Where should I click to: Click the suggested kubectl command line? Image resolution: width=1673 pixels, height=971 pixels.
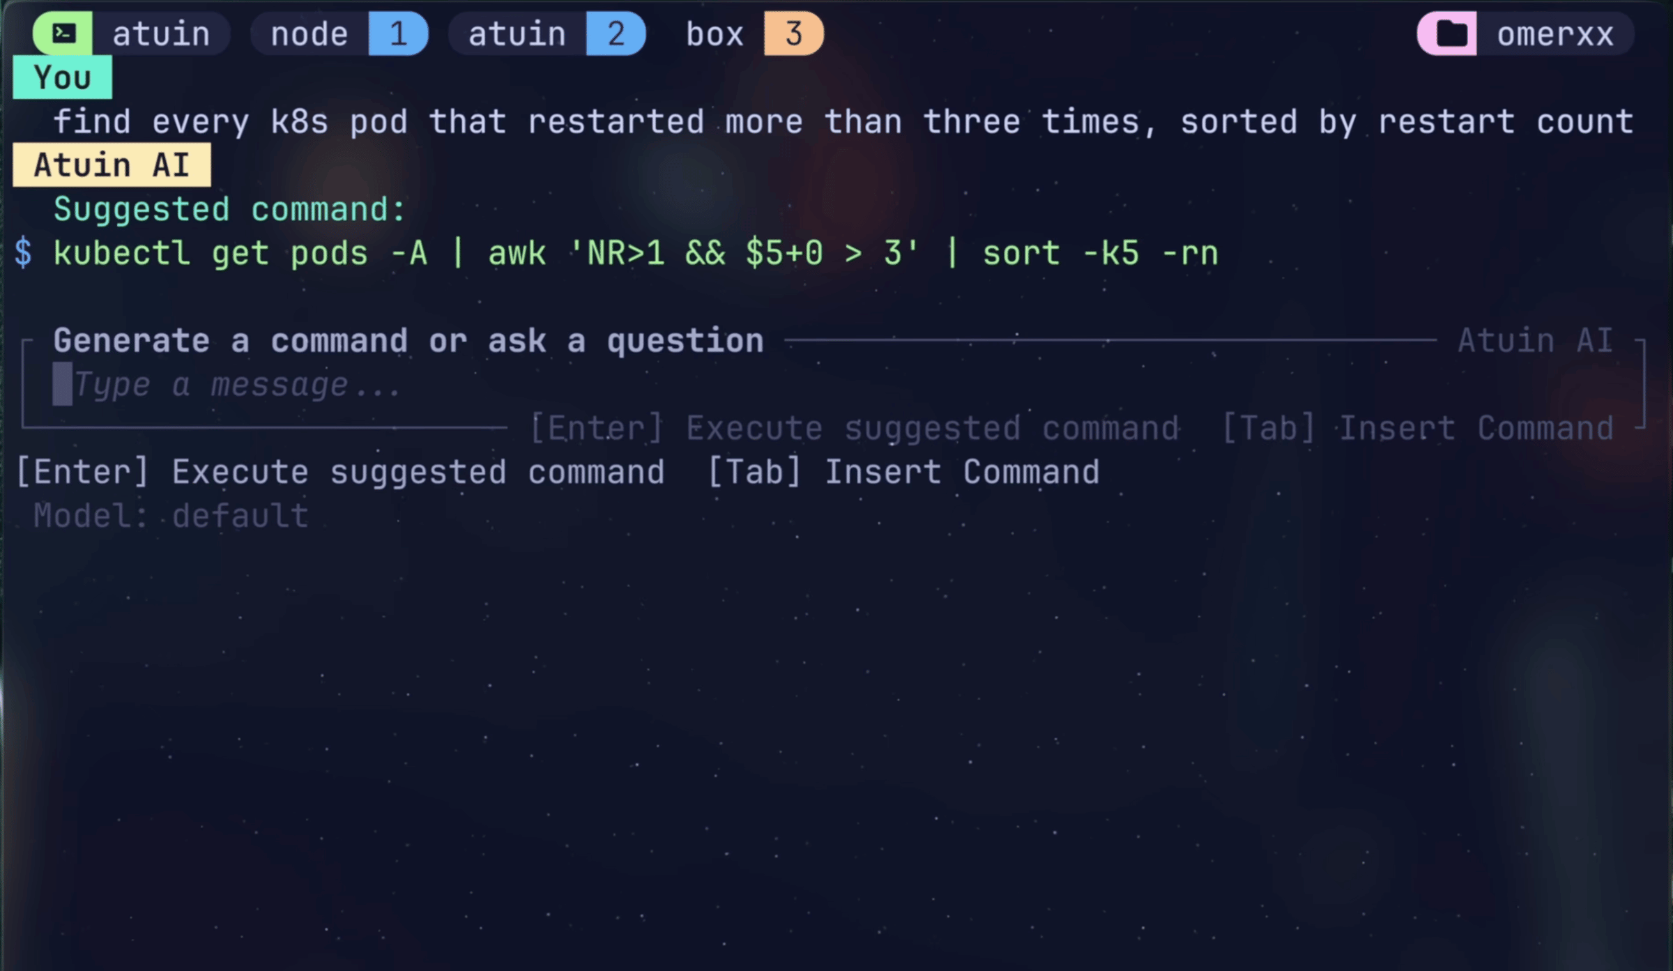click(636, 252)
